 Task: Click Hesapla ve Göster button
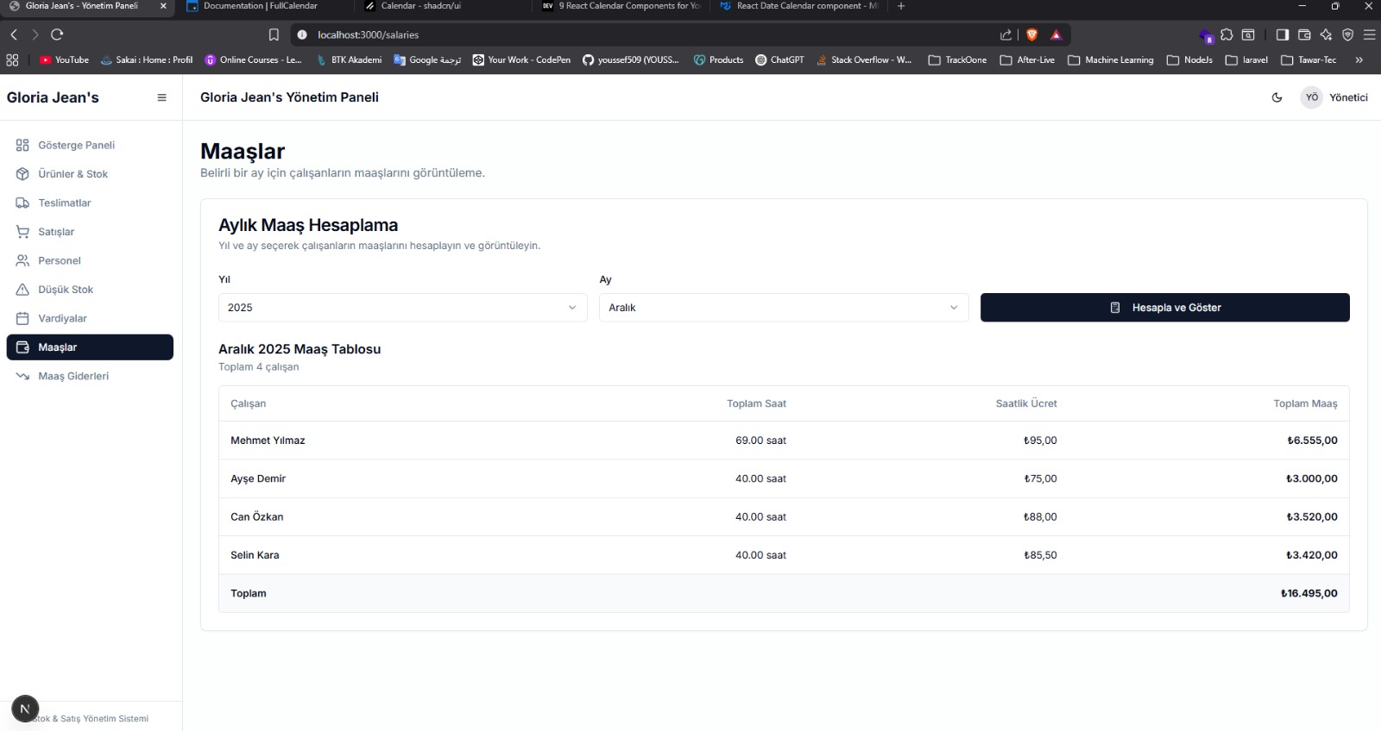click(x=1165, y=308)
